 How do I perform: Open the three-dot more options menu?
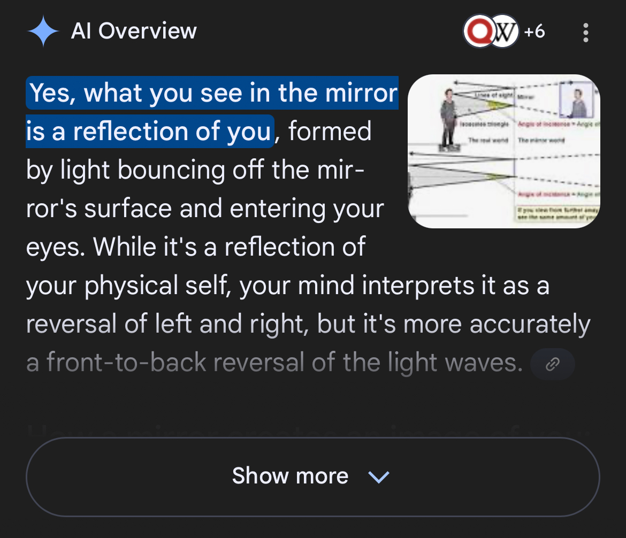[586, 33]
